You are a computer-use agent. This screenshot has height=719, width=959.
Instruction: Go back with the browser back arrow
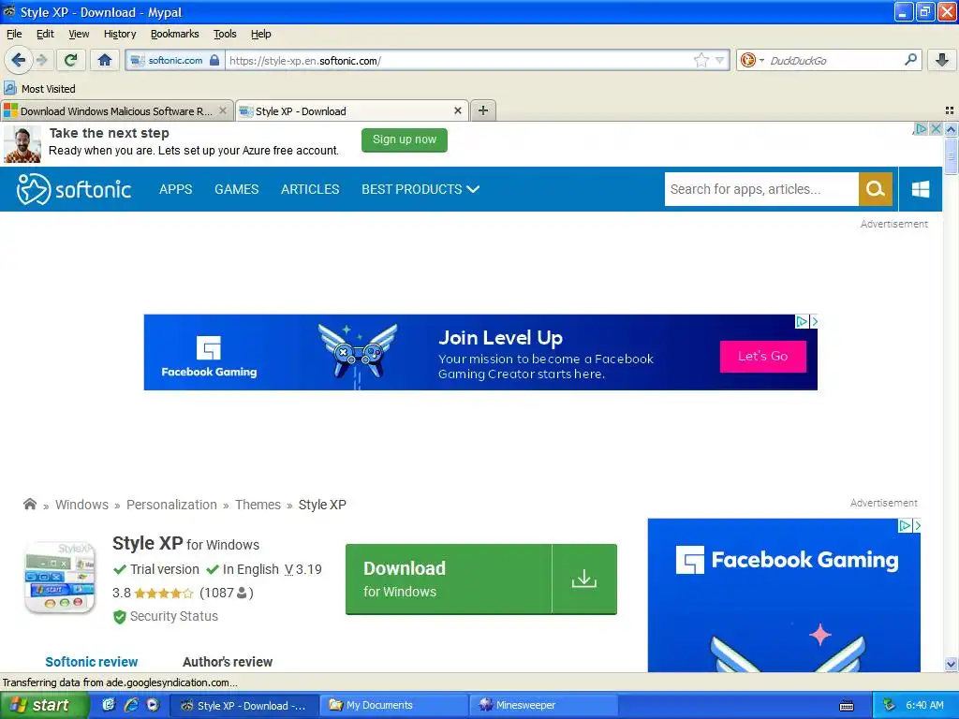click(19, 60)
